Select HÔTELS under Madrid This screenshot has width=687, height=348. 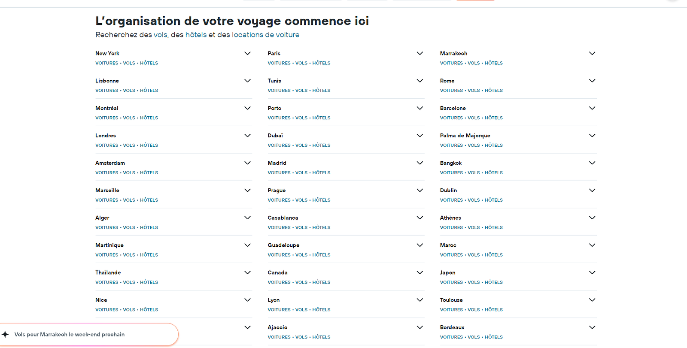pos(322,173)
